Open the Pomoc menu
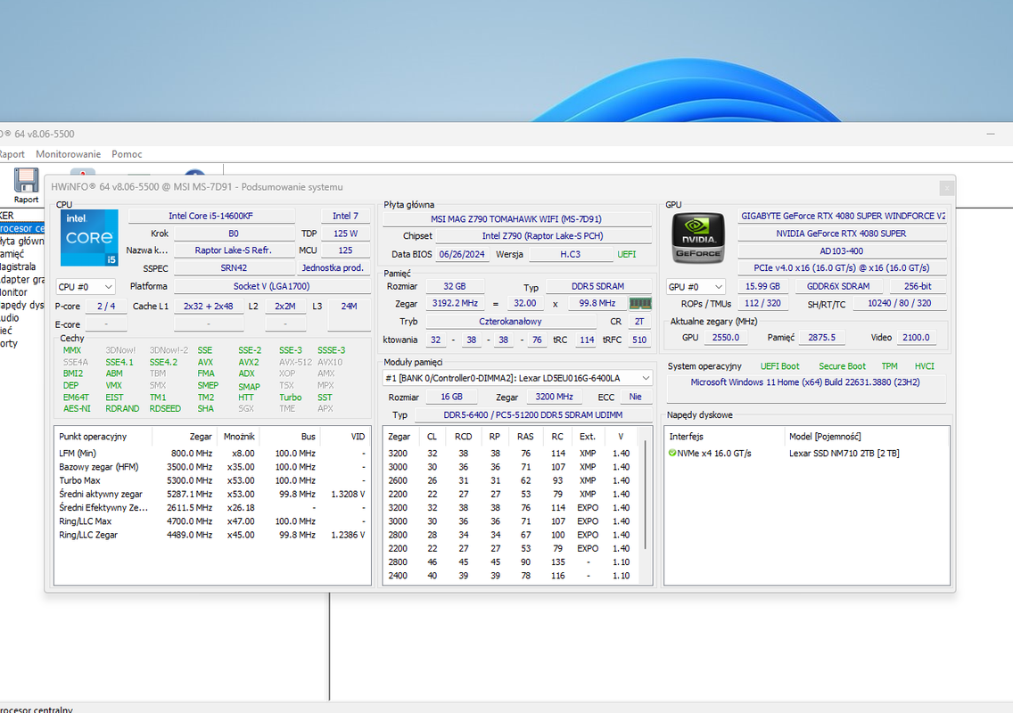 pos(127,153)
